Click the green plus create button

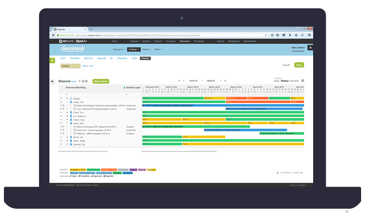[52, 60]
